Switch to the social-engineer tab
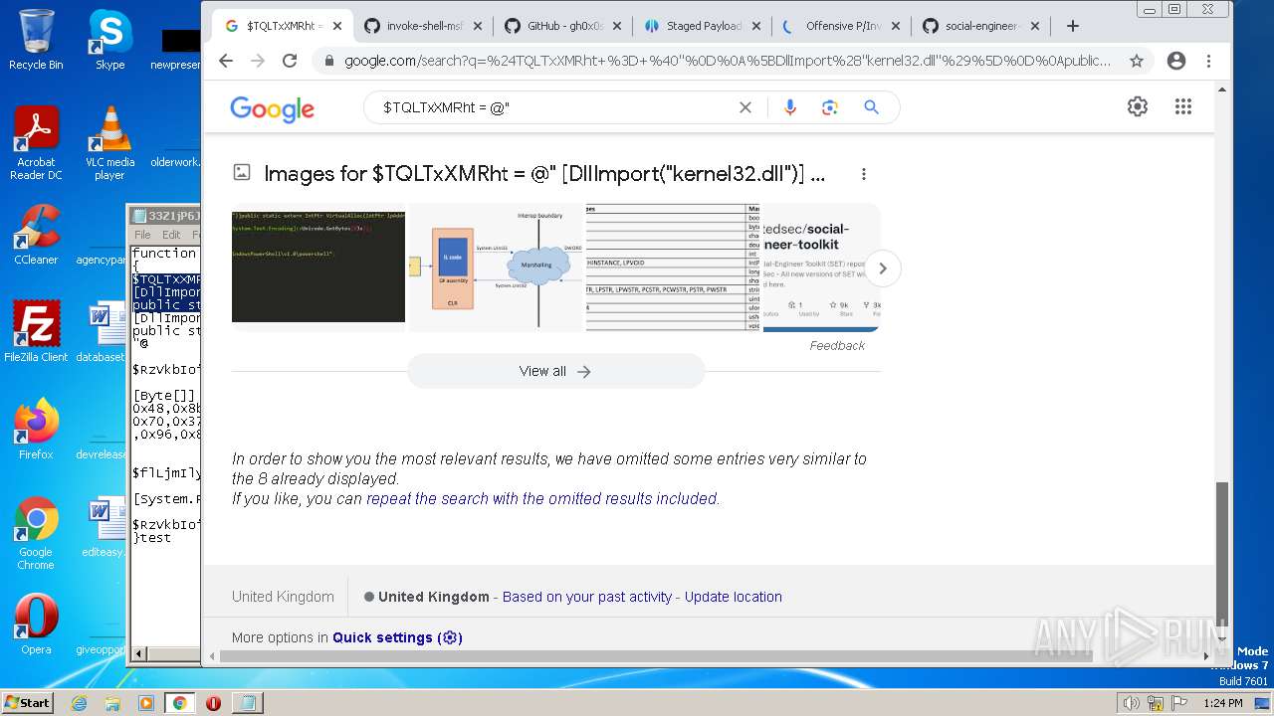1274x716 pixels. click(981, 26)
